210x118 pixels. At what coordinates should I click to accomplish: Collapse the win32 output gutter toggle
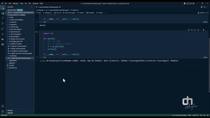tap(37, 25)
